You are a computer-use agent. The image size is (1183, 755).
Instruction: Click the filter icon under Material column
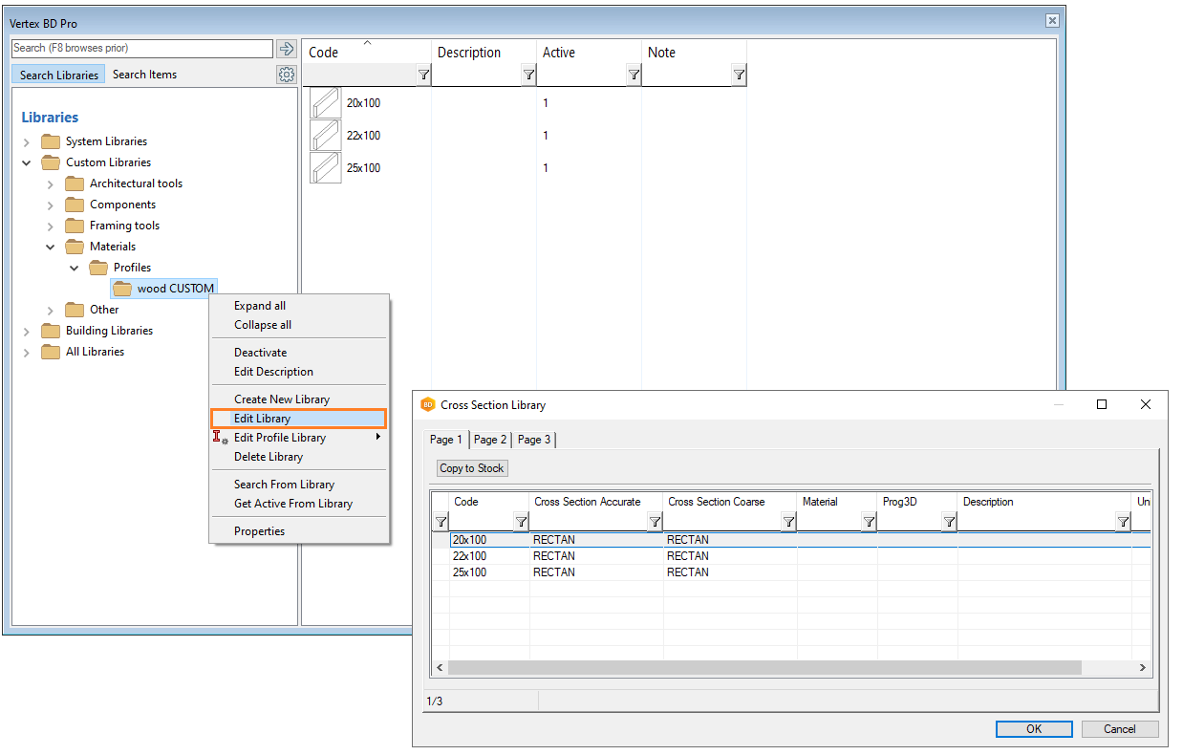[x=869, y=522]
